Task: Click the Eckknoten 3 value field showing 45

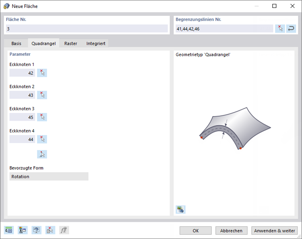Action: pyautogui.click(x=22, y=117)
